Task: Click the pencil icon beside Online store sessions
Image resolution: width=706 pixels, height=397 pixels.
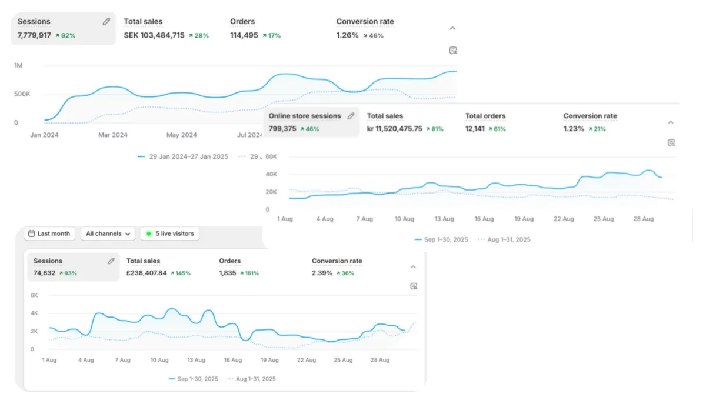Action: (351, 116)
